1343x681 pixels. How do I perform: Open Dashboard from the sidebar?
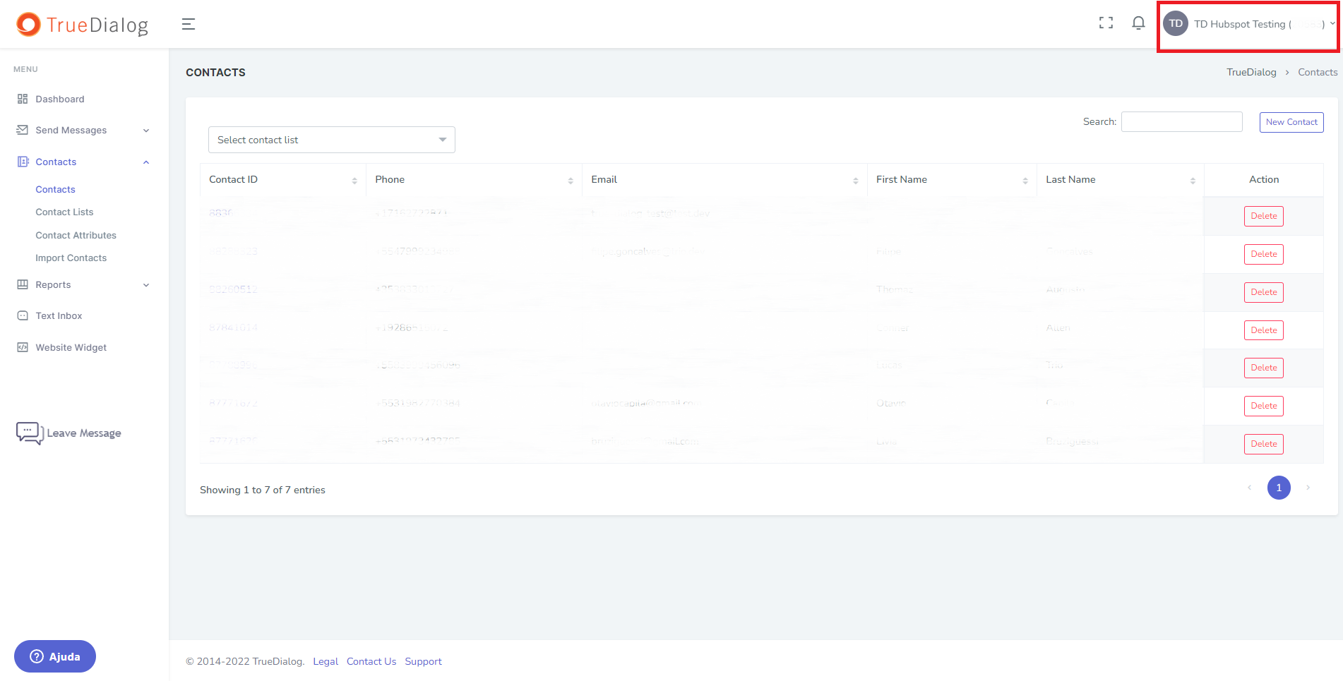[60, 99]
